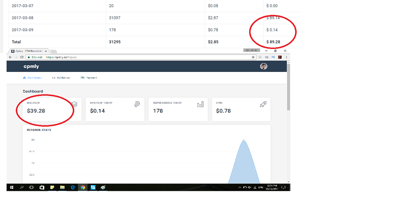Screen dimensions: 393x220
Task: Click the Total row label
Action: pyautogui.click(x=16, y=42)
